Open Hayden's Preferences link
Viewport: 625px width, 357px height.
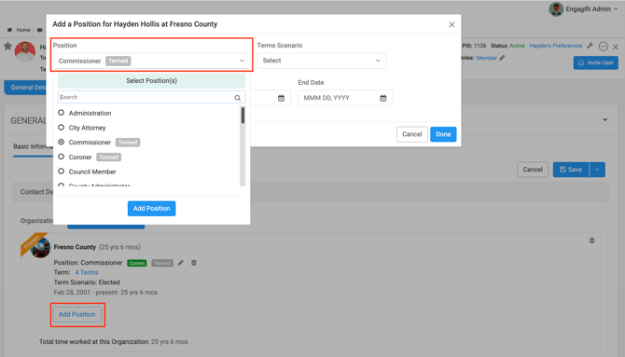tap(556, 46)
